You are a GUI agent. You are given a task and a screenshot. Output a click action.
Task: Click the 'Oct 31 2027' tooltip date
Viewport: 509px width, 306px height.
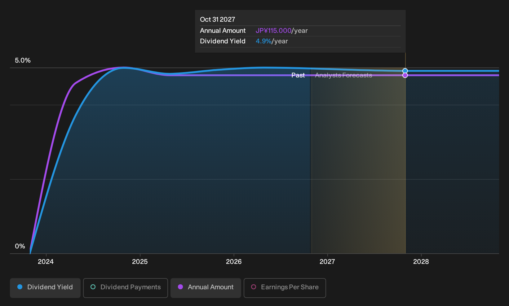click(218, 20)
